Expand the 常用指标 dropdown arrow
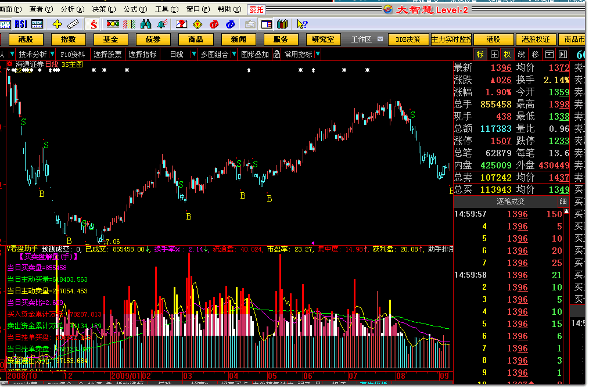Screen dimensions: 589x388 [x=318, y=55]
